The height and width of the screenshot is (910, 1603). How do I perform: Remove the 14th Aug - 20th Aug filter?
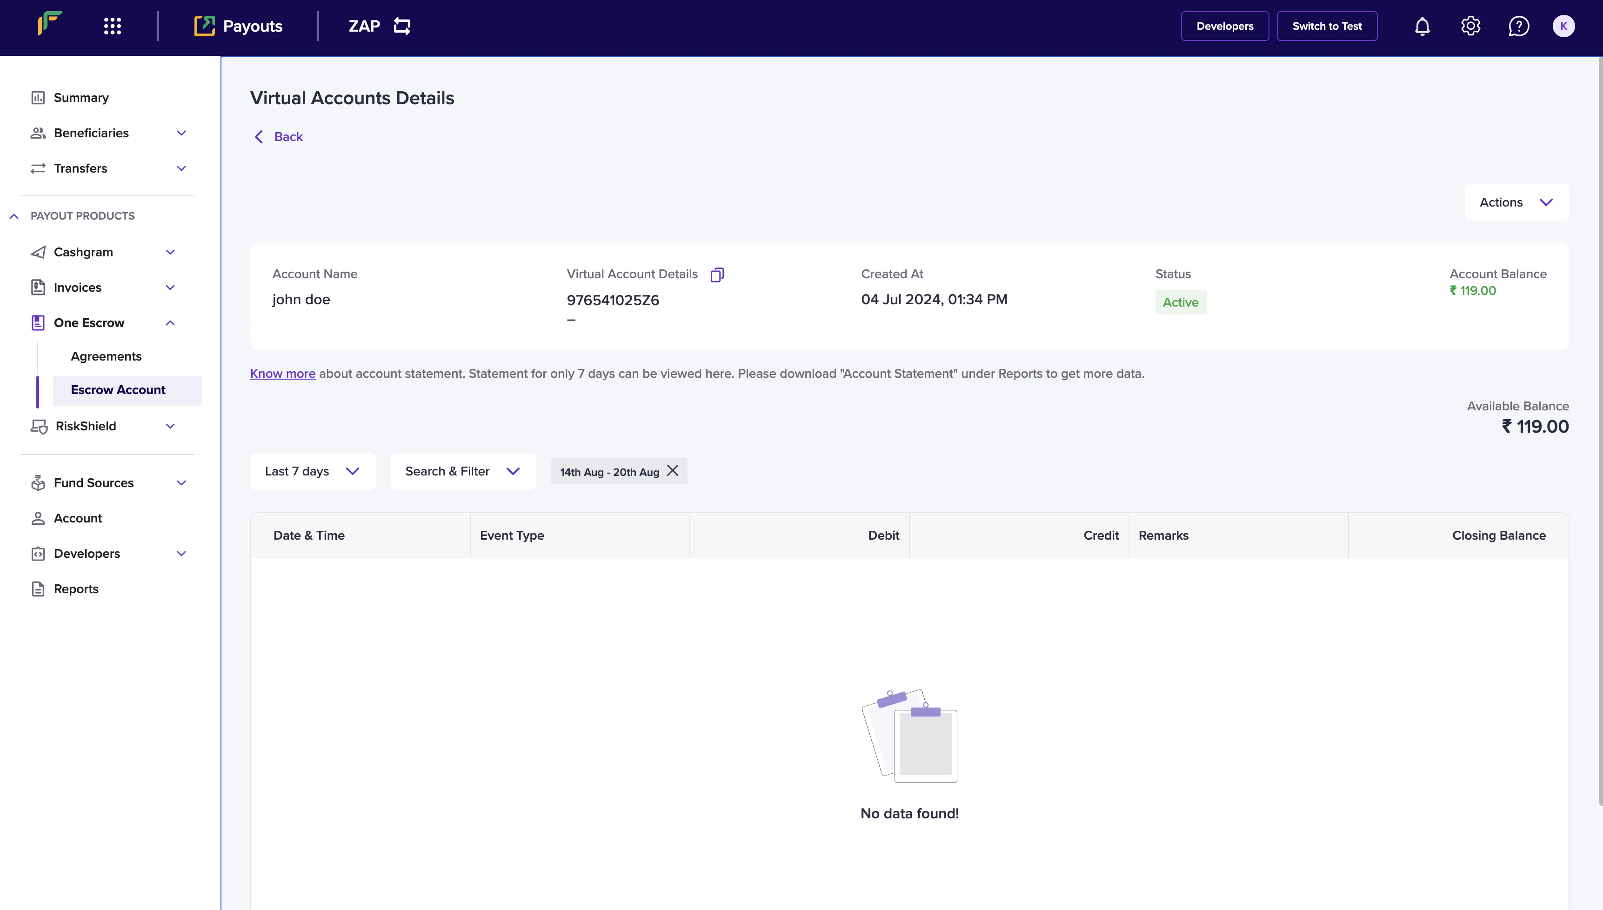pyautogui.click(x=673, y=471)
